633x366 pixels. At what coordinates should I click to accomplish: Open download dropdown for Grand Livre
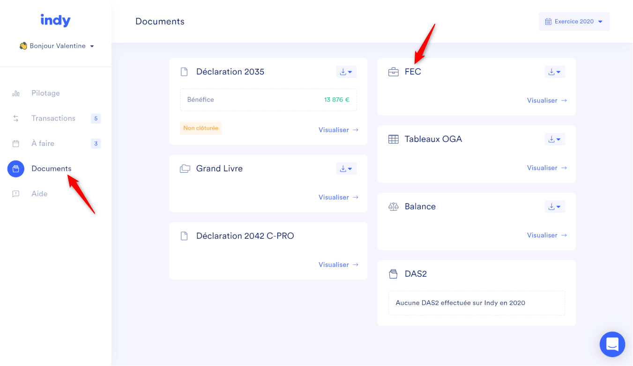(x=346, y=169)
